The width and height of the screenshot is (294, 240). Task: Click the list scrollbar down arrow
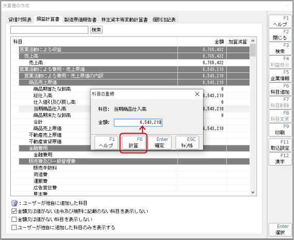(x=253, y=193)
